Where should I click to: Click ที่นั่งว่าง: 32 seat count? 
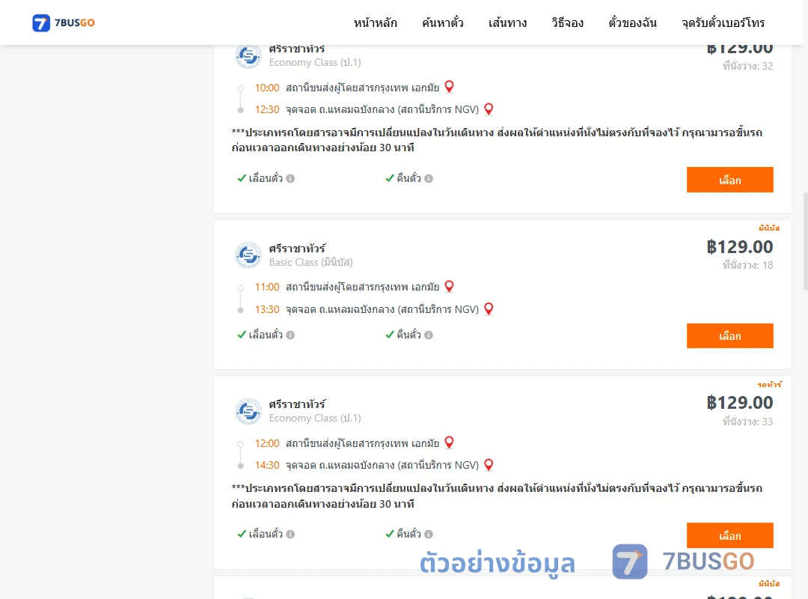pyautogui.click(x=747, y=66)
